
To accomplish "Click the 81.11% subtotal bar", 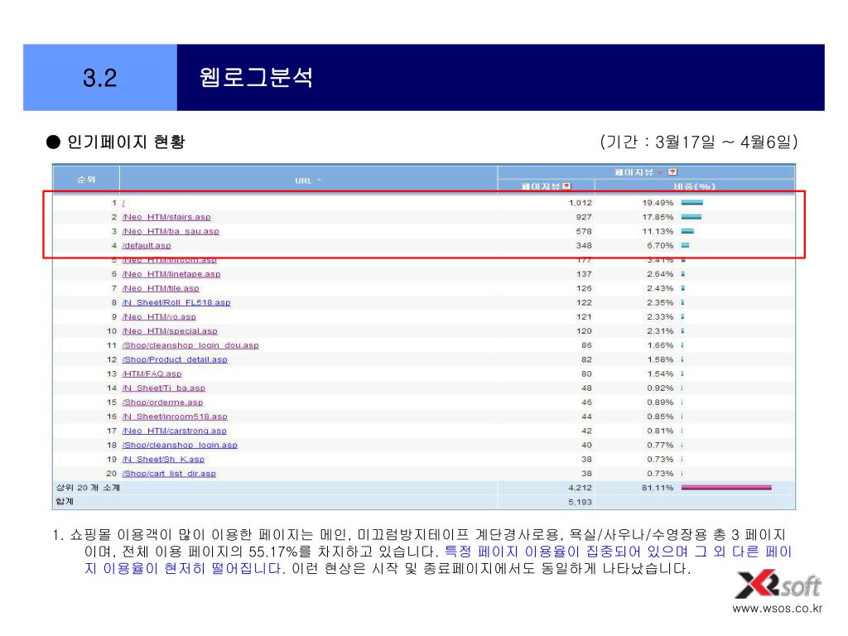I will click(726, 488).
